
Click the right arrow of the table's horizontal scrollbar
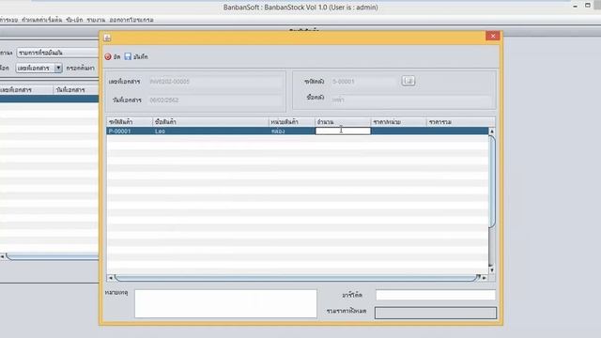click(485, 278)
